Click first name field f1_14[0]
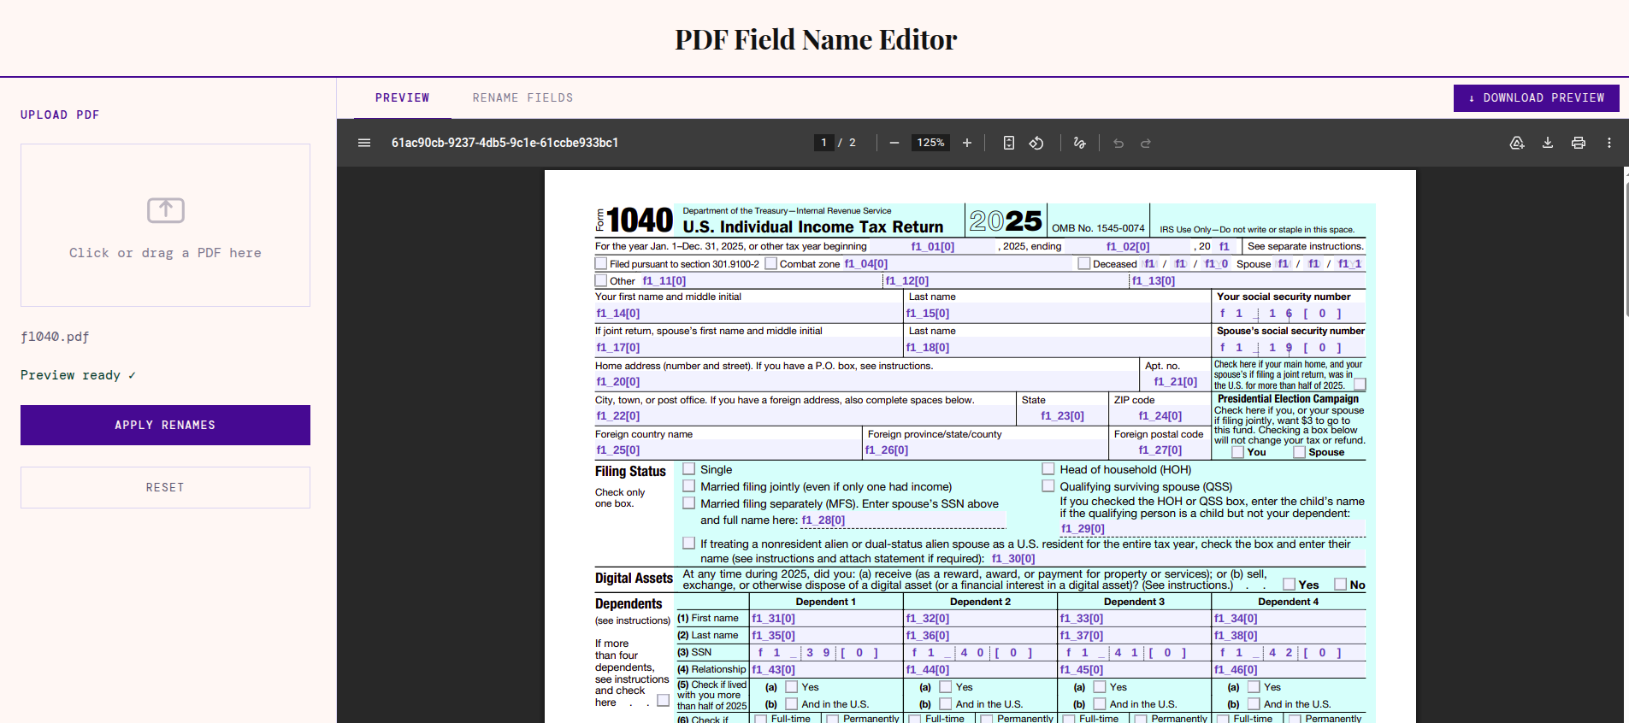This screenshot has height=723, width=1629. [748, 314]
